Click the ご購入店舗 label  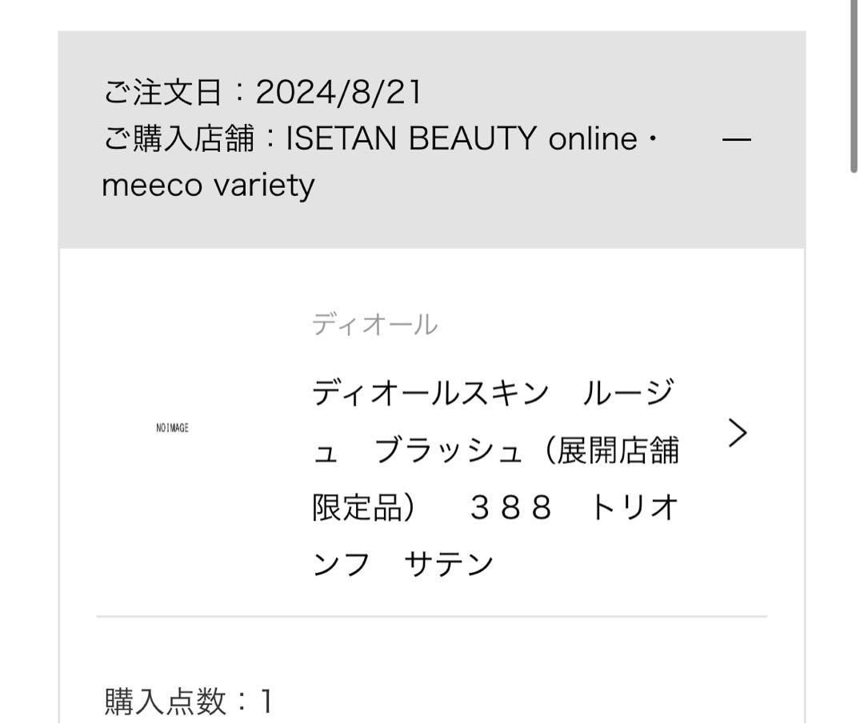click(179, 138)
